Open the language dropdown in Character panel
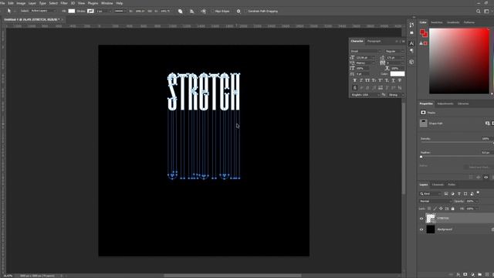 pyautogui.click(x=365, y=95)
